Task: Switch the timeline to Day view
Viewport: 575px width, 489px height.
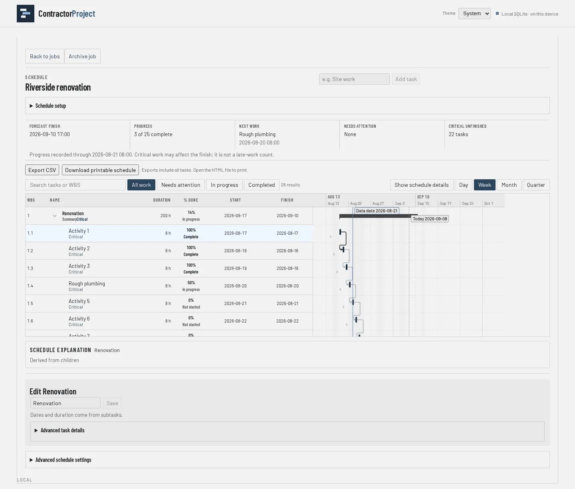Action: (x=464, y=185)
